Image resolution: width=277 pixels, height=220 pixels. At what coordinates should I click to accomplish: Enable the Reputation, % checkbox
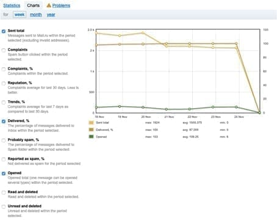[4, 83]
